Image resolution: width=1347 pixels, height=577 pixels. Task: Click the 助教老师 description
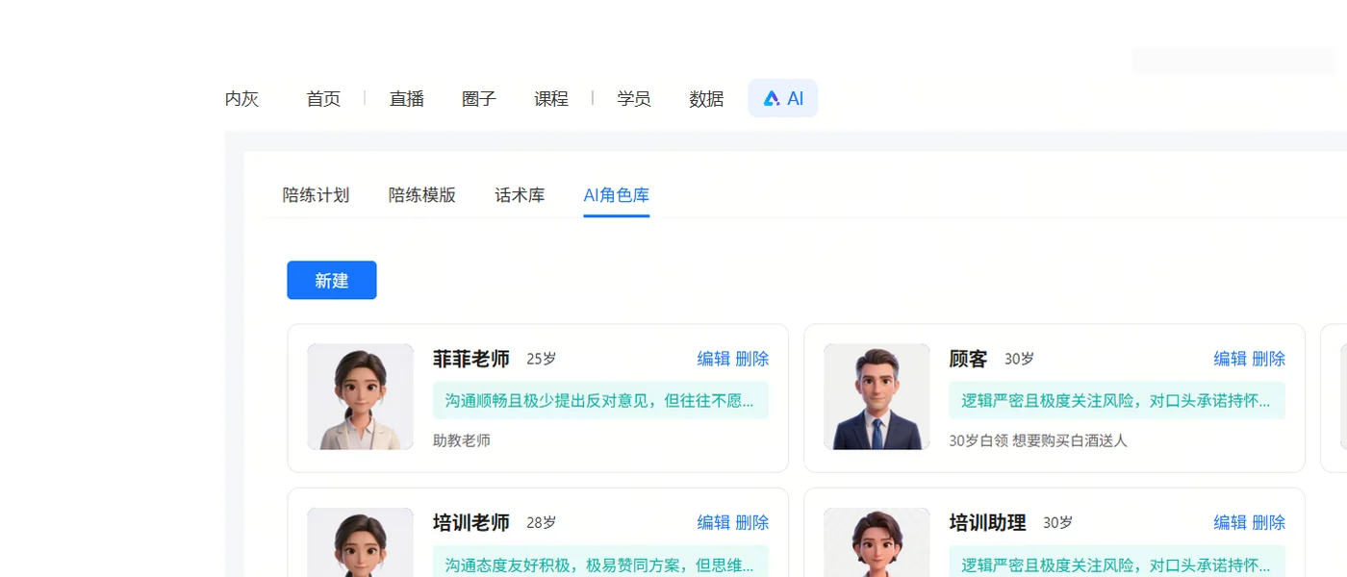click(x=462, y=440)
